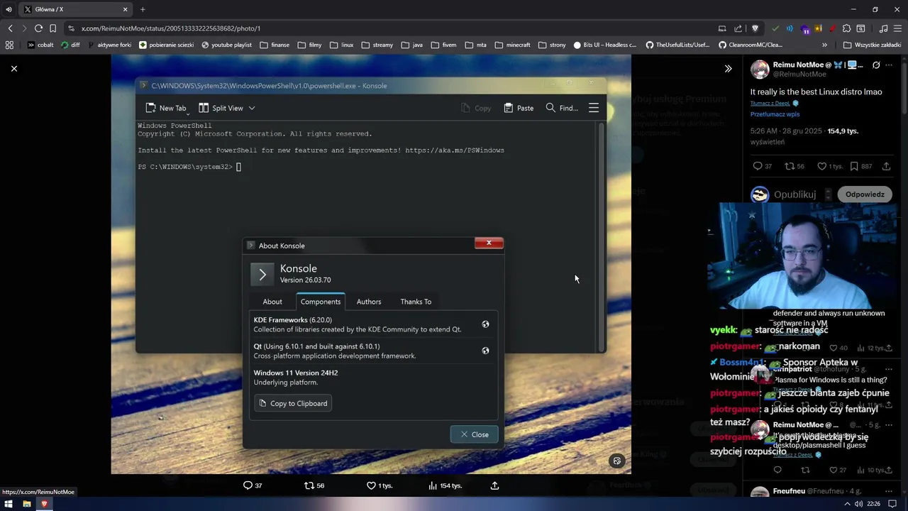
Task: Click the globe icon next to KDE Frameworks
Action: (x=485, y=324)
